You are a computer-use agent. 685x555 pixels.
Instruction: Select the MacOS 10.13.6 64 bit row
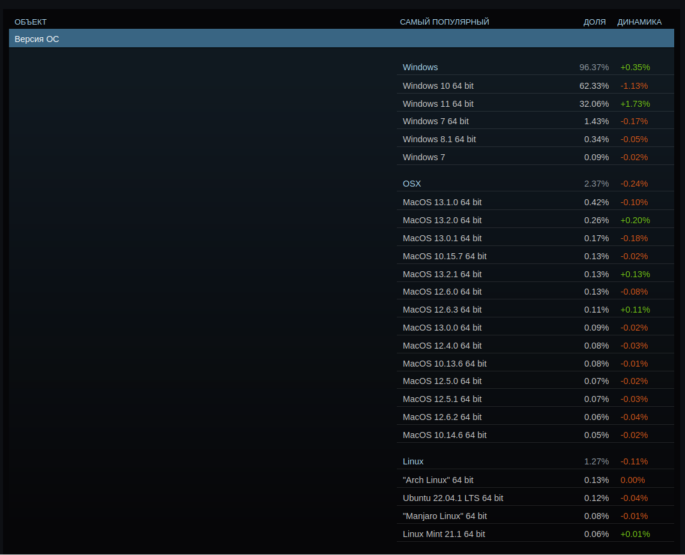(x=535, y=364)
